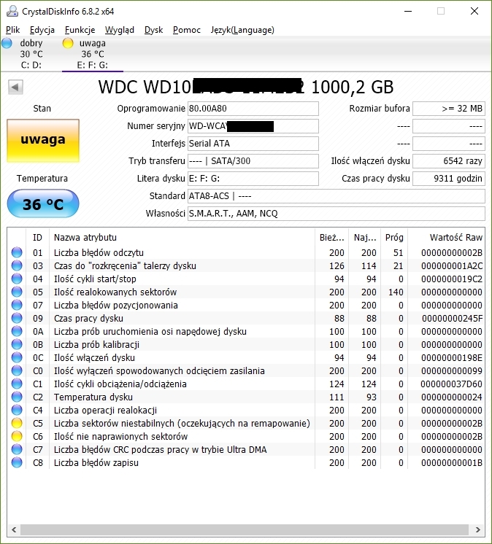492x544 pixels.
Task: Close the CrystalDiskInfo window
Action: (x=474, y=11)
